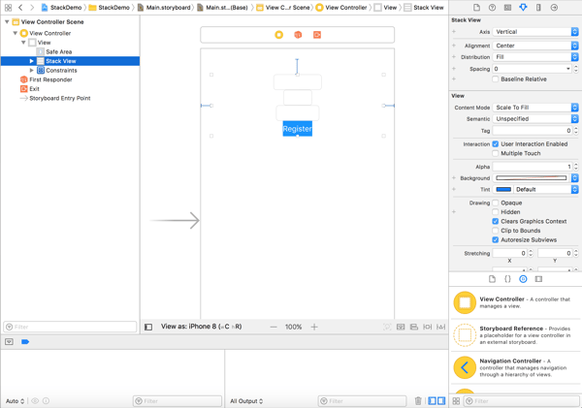The height and width of the screenshot is (408, 582).
Task: Open the StackDemo project breadcrumb
Action: [62, 8]
